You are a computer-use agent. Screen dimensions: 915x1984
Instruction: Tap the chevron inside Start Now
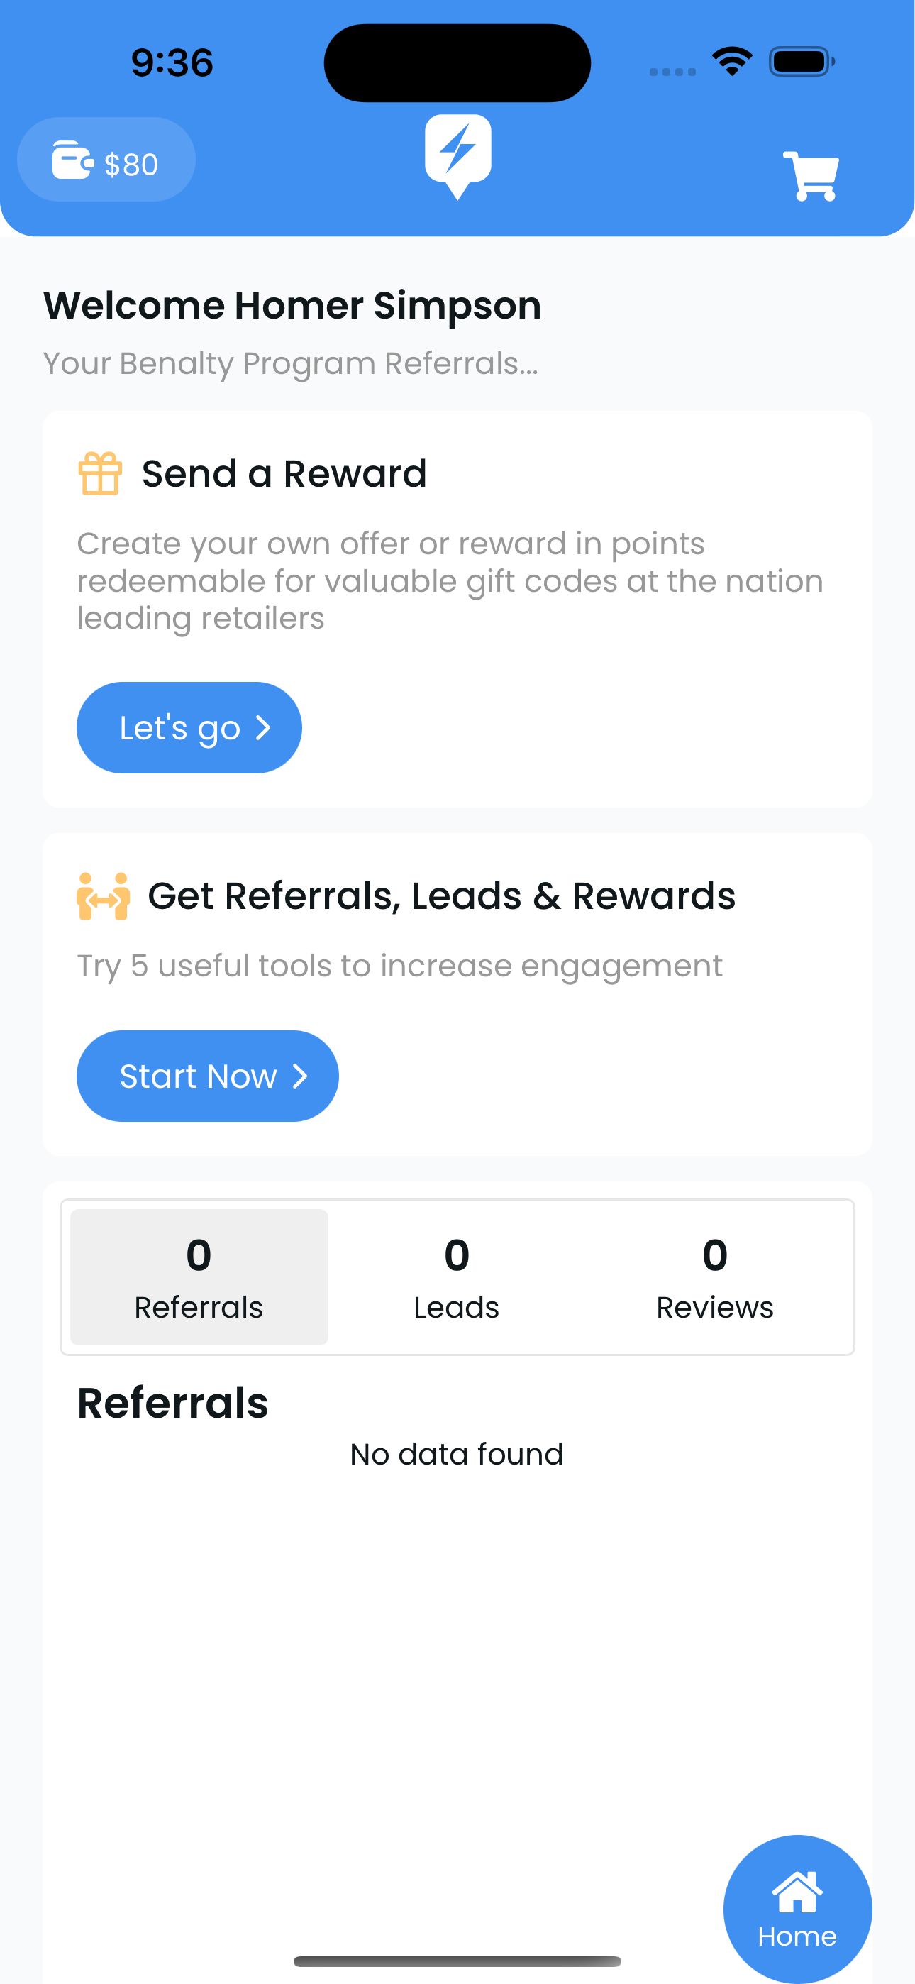(x=300, y=1076)
